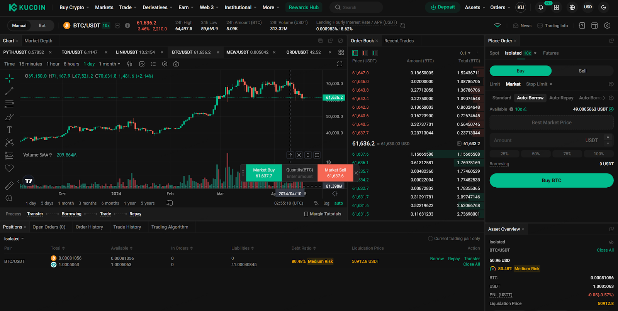618x311 pixels.
Task: Open the help guide icon in header
Action: [x=582, y=25]
